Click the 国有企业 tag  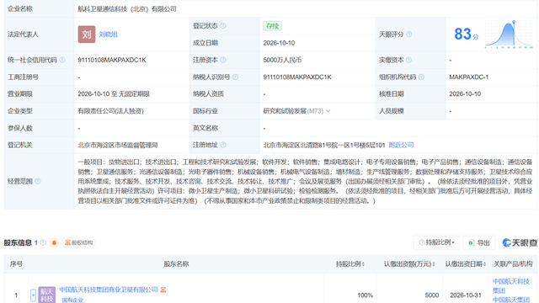tap(72, 300)
